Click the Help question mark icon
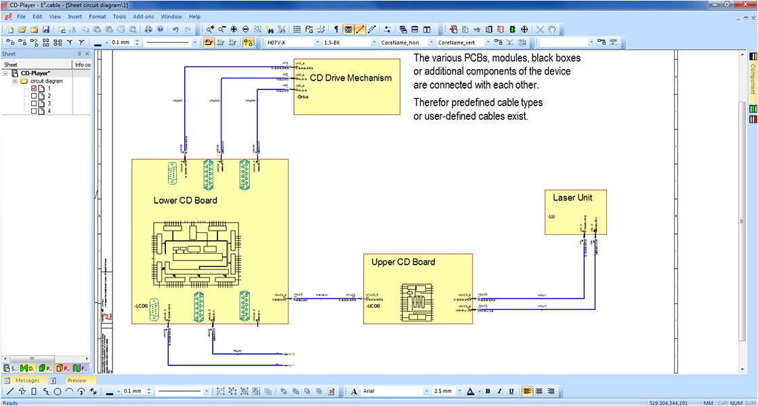Viewport: 758px width, 406px height. point(160,30)
